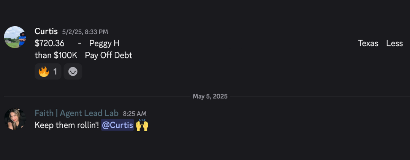Image resolution: width=410 pixels, height=160 pixels.
Task: Select the fire emoji icon in the reaction
Action: coord(44,71)
